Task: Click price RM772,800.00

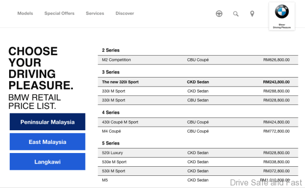Action: click(277, 131)
